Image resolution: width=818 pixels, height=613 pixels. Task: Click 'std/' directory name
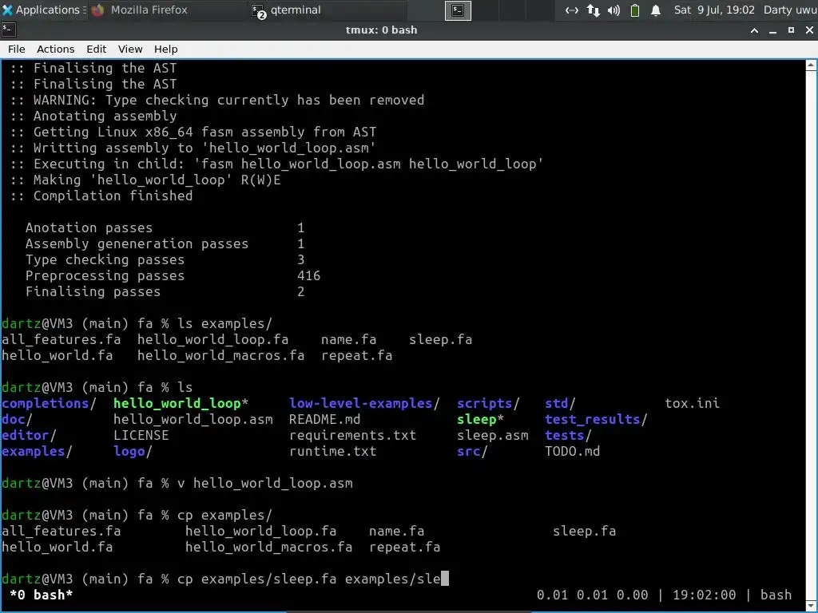click(x=560, y=403)
